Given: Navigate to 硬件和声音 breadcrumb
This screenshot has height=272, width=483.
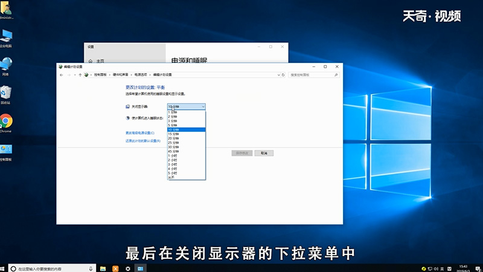Looking at the screenshot, I should (120, 75).
